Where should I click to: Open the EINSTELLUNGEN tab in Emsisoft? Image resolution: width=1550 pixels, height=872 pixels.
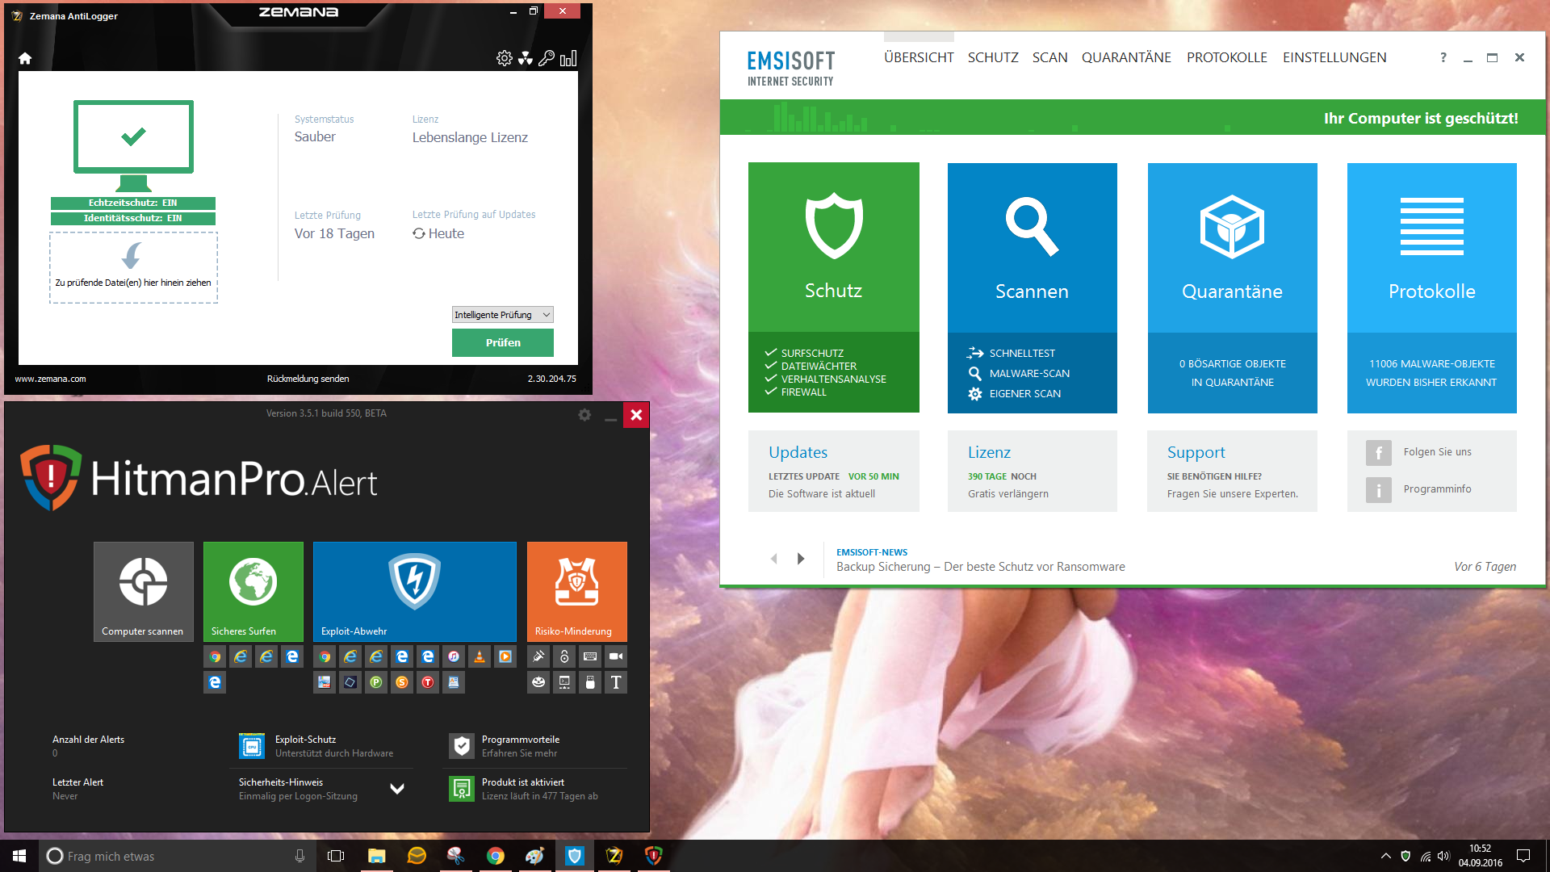click(1334, 57)
